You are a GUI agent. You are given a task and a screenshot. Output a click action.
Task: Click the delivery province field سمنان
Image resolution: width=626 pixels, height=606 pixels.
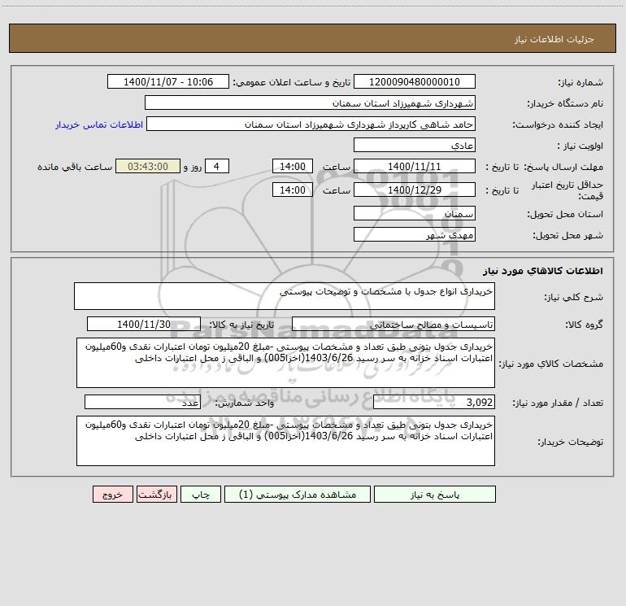(x=415, y=213)
